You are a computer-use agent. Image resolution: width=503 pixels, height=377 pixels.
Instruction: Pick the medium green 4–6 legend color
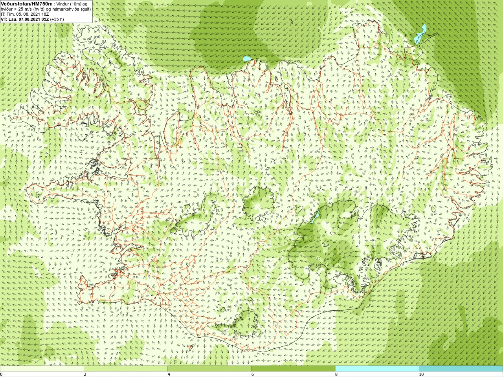209,369
